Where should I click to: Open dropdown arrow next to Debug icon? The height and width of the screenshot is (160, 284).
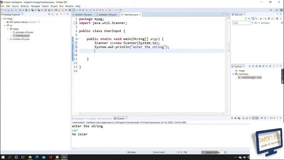[23, 10]
